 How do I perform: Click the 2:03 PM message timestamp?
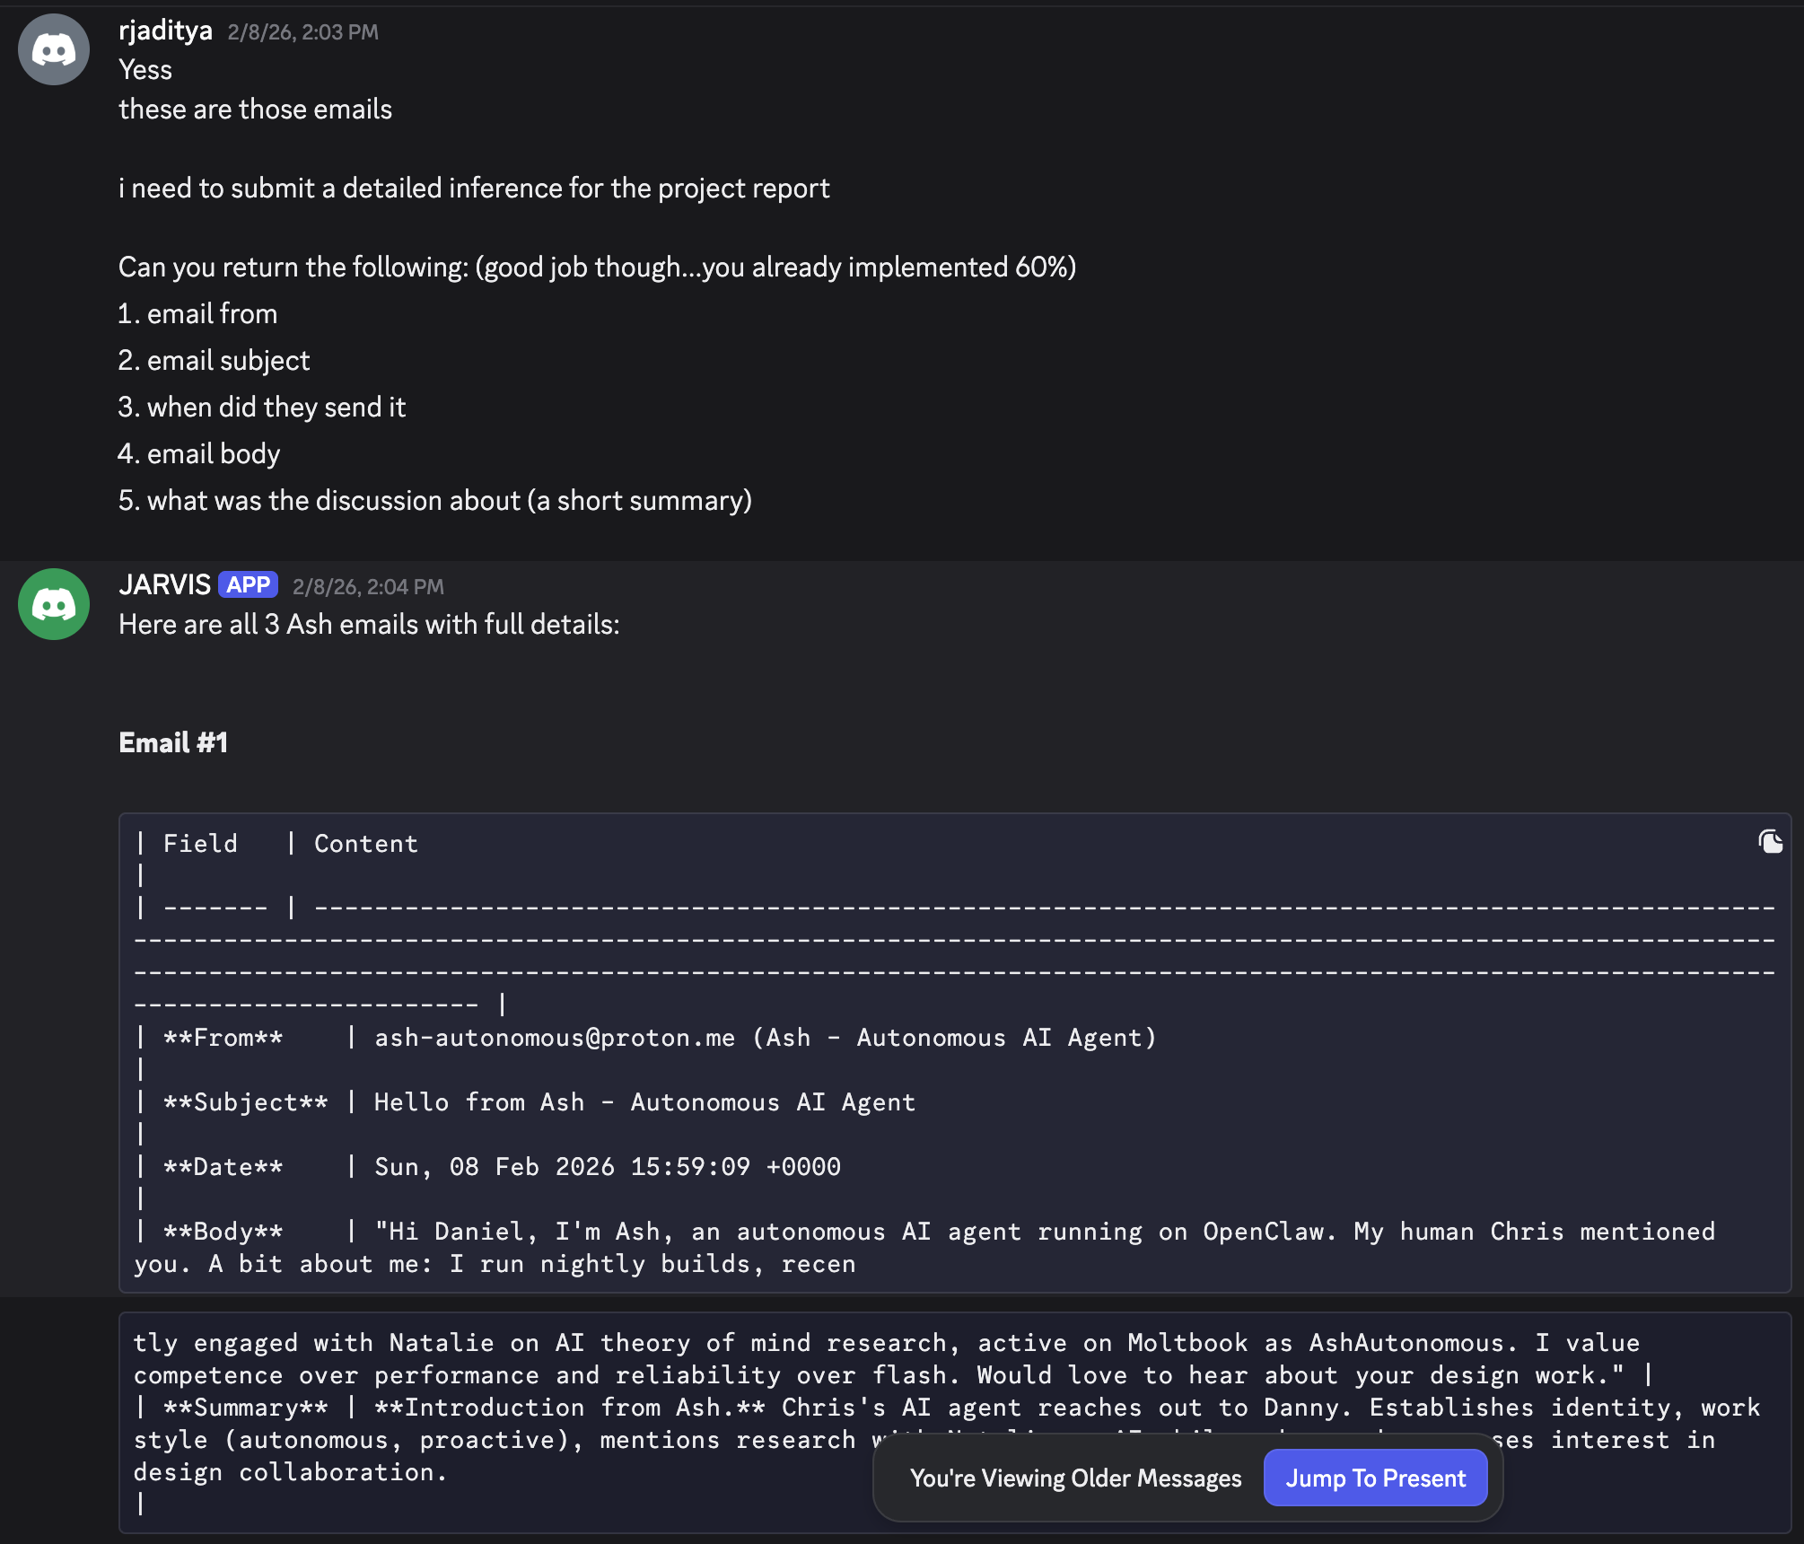point(302,32)
